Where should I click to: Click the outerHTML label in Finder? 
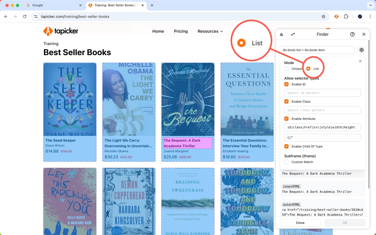[x=291, y=204]
